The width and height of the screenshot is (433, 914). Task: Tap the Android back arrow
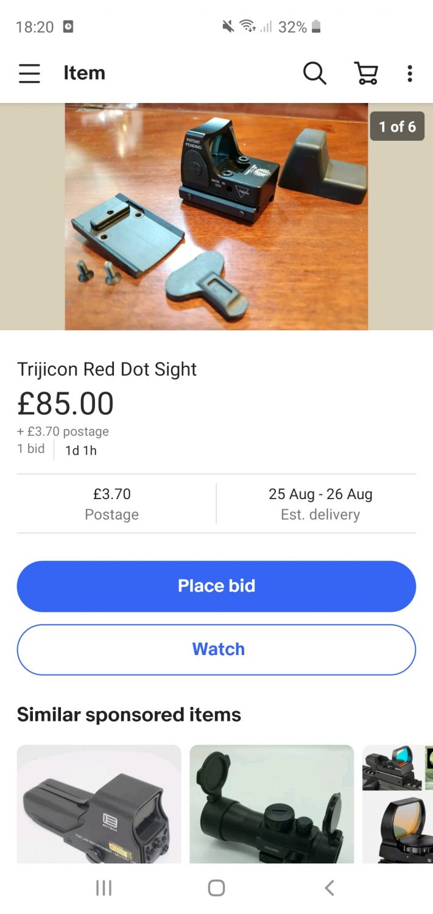[x=329, y=888]
